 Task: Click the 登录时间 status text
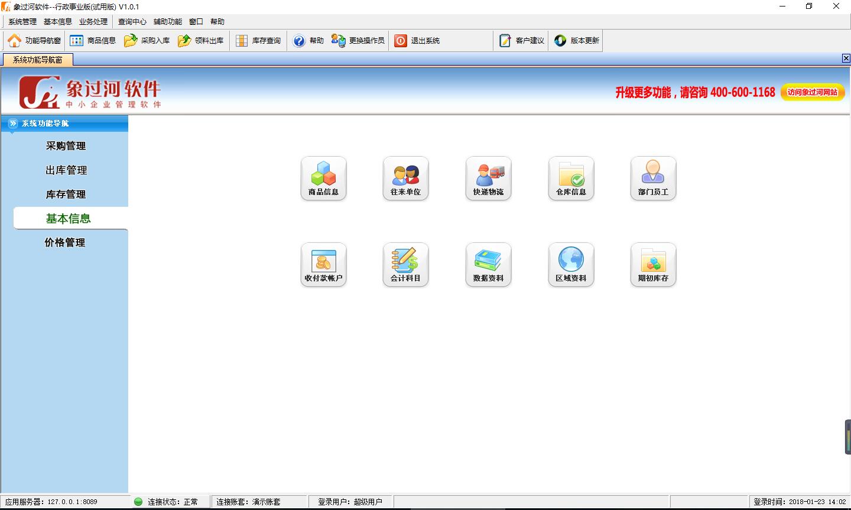point(800,502)
